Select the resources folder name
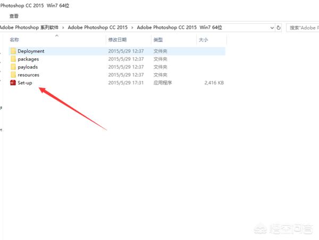Image resolution: width=319 pixels, height=240 pixels. (29, 75)
